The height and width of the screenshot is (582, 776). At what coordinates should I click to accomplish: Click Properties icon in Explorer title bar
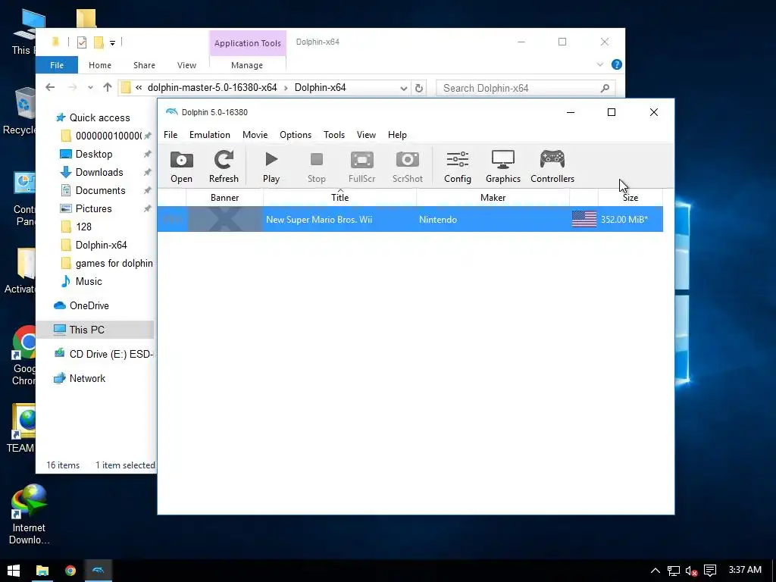82,42
